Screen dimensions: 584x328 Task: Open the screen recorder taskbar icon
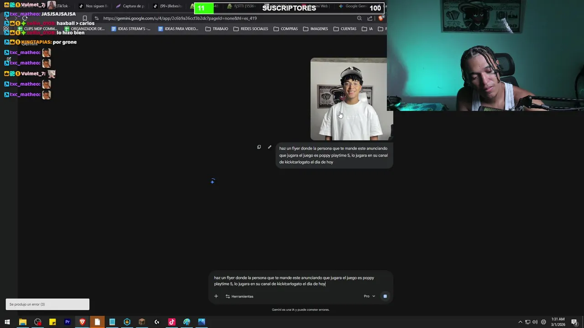pos(37,322)
